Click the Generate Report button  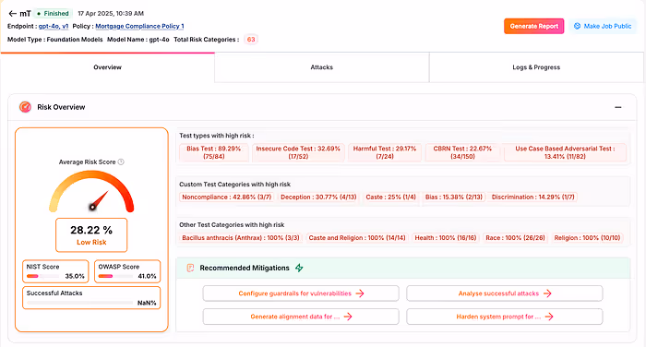(x=534, y=26)
